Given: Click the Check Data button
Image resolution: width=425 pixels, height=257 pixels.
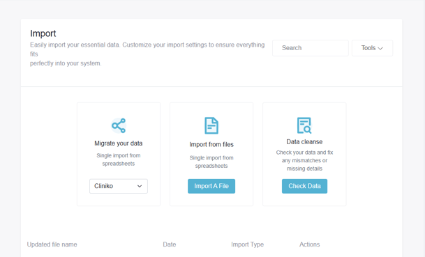Looking at the screenshot, I should (x=304, y=186).
